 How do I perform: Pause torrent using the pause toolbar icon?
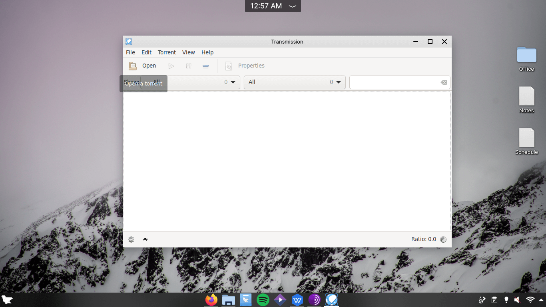coord(189,66)
